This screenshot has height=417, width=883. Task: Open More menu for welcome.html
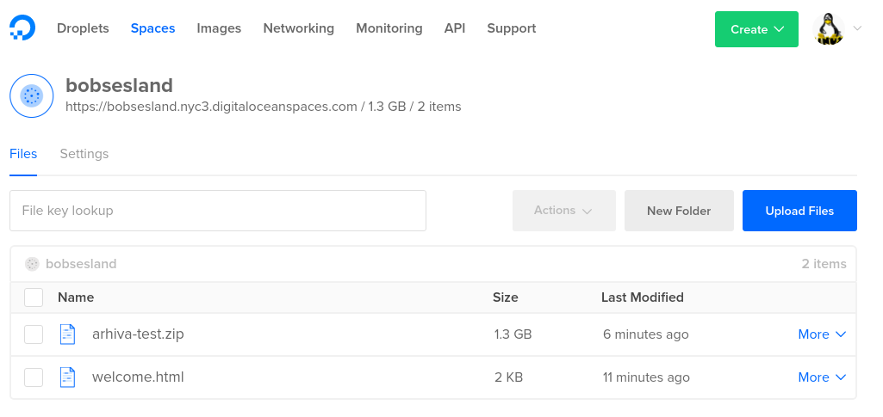coord(821,377)
